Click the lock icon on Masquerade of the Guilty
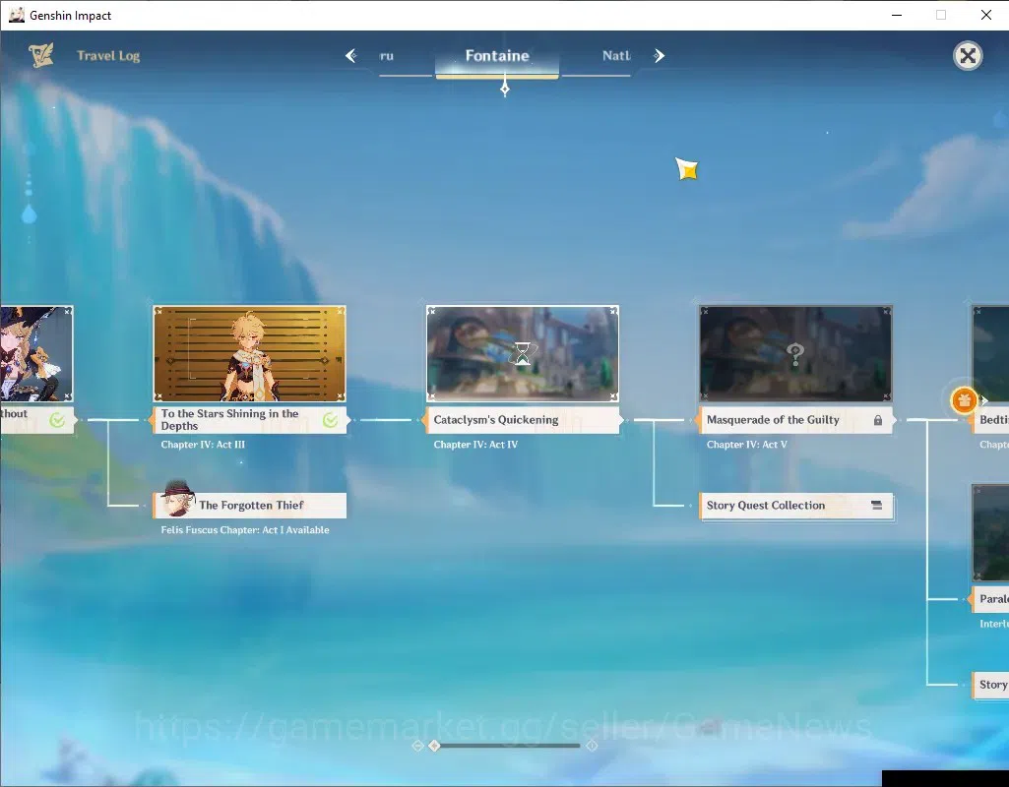The height and width of the screenshot is (787, 1009). 878,420
